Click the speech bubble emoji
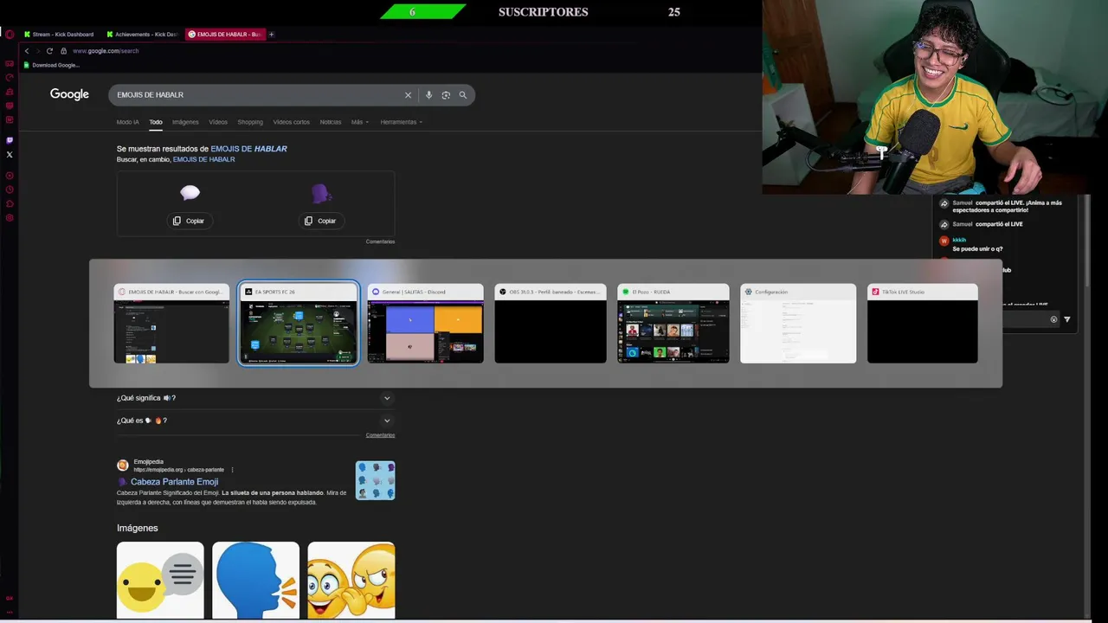1108x623 pixels. [190, 193]
